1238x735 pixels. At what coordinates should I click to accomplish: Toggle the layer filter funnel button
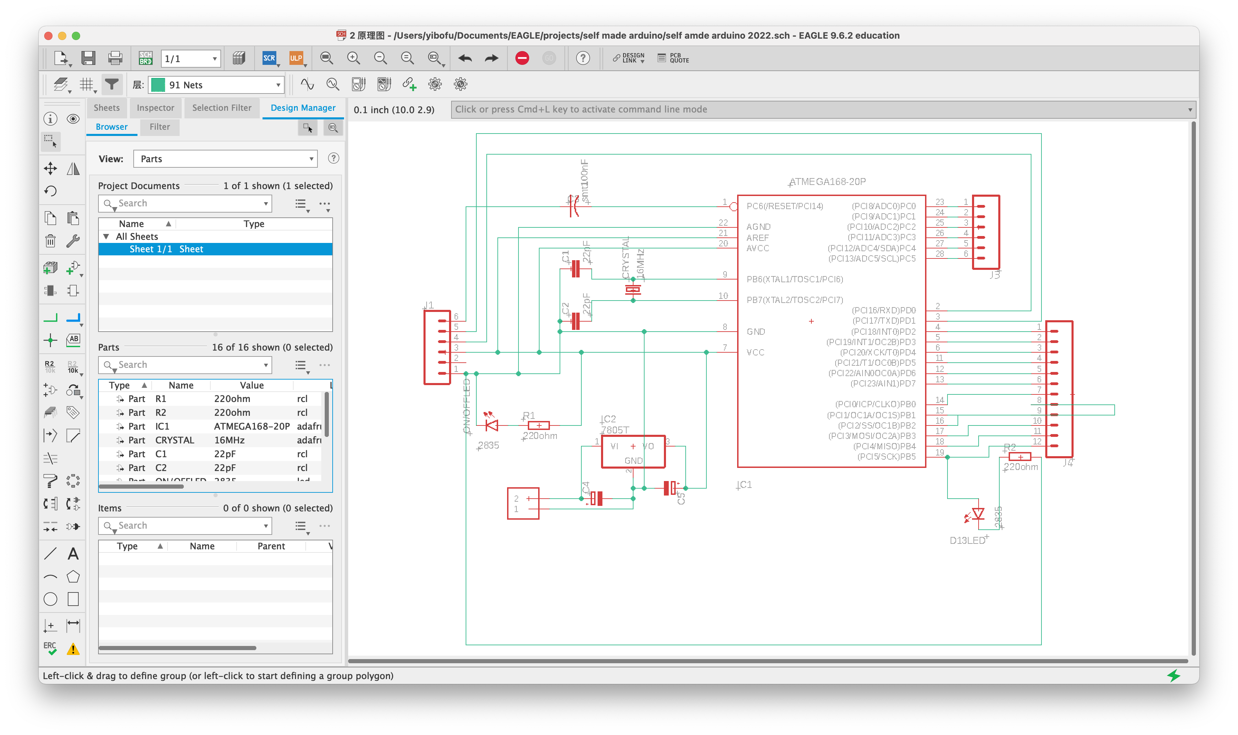pos(112,85)
